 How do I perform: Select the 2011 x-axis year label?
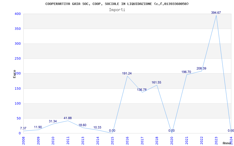click(x=68, y=140)
